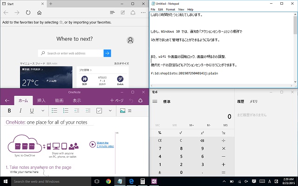Viewport: 298px width, 186px height.
Task: Apply bulleted list in OneNote
Action: click(x=54, y=111)
